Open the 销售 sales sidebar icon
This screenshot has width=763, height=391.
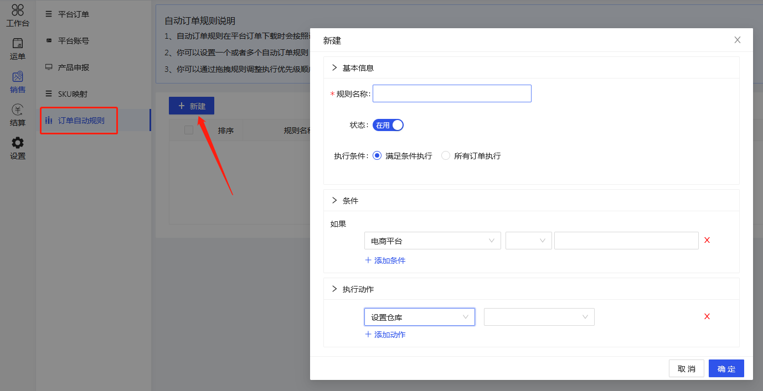(18, 82)
